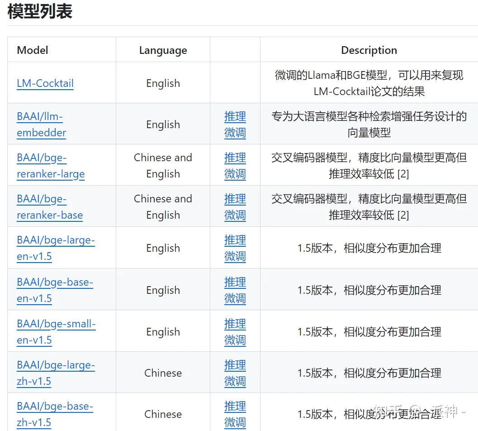
Task: Select the 模型列表 page heading
Action: [x=40, y=11]
